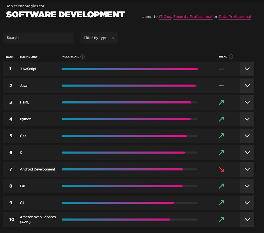Expand the C++ row details
This screenshot has width=264, height=233.
[x=247, y=136]
